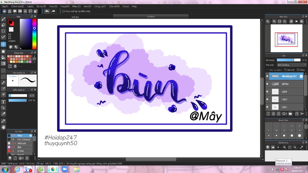This screenshot has width=308, height=173.
Task: Hide the Lớp1 layer
Action: coord(267,107)
